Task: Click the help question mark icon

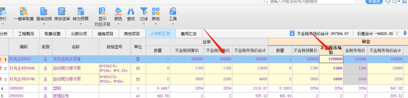Action: [x=395, y=2]
